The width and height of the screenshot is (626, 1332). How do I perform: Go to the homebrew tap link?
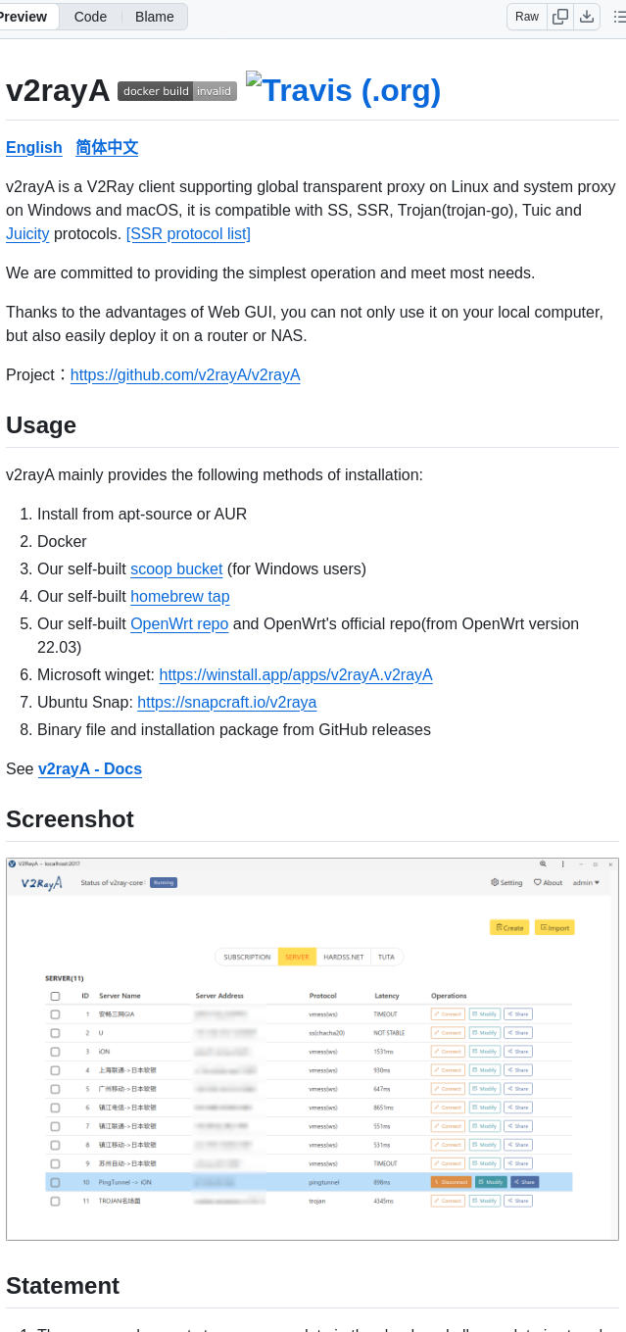pos(180,597)
